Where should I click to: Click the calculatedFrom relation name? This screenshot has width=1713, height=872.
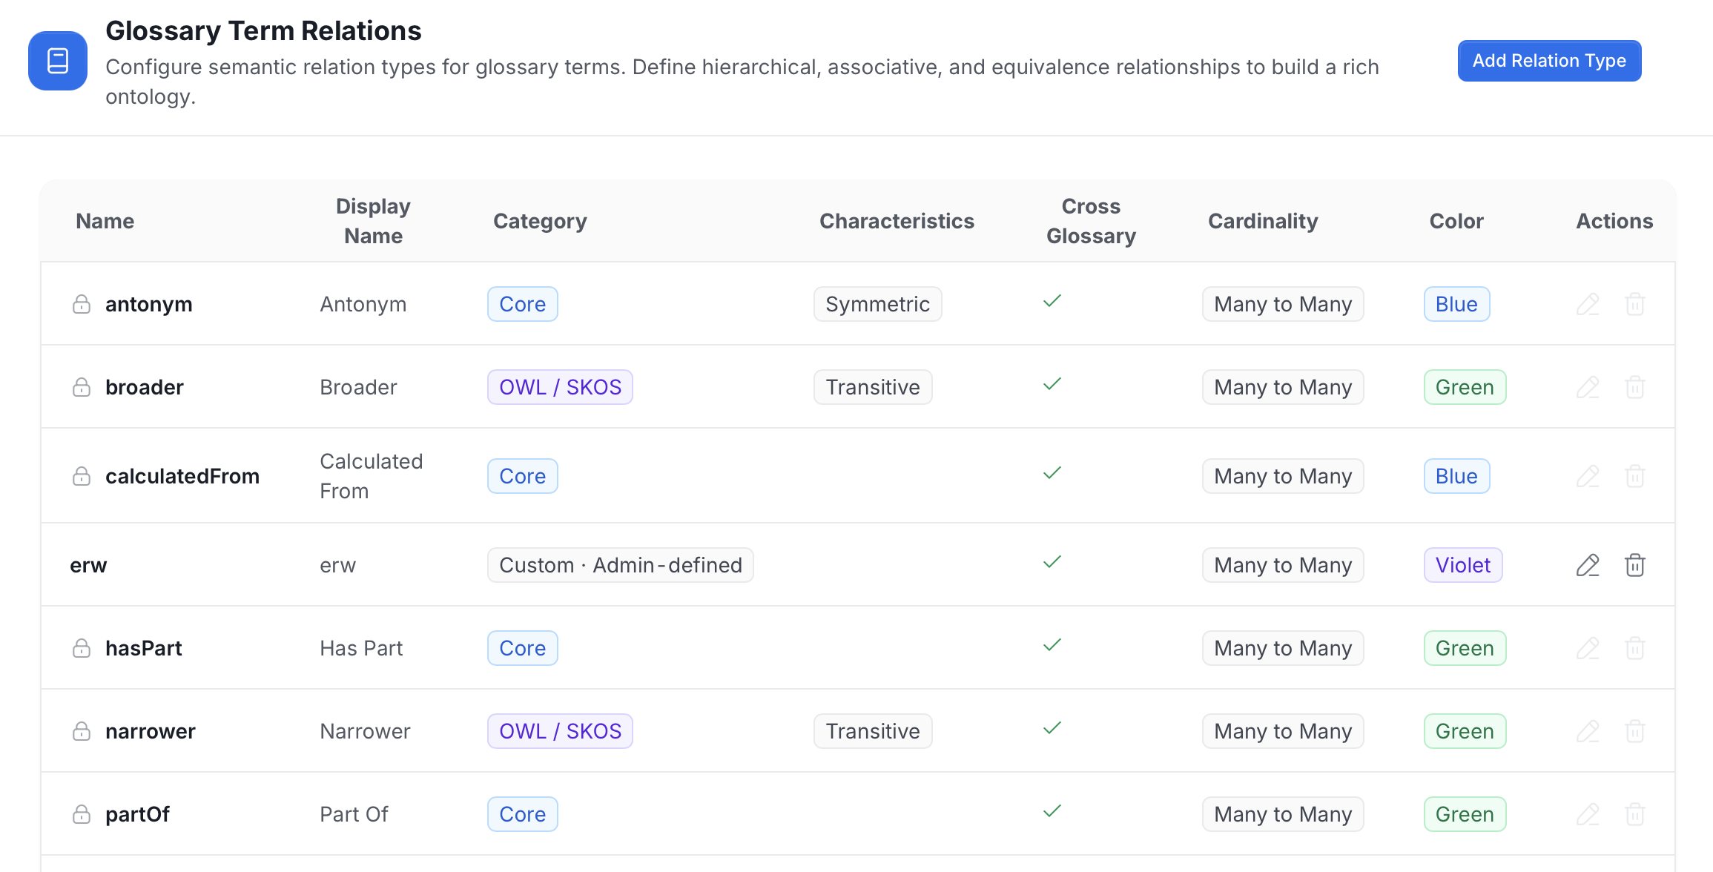(182, 476)
